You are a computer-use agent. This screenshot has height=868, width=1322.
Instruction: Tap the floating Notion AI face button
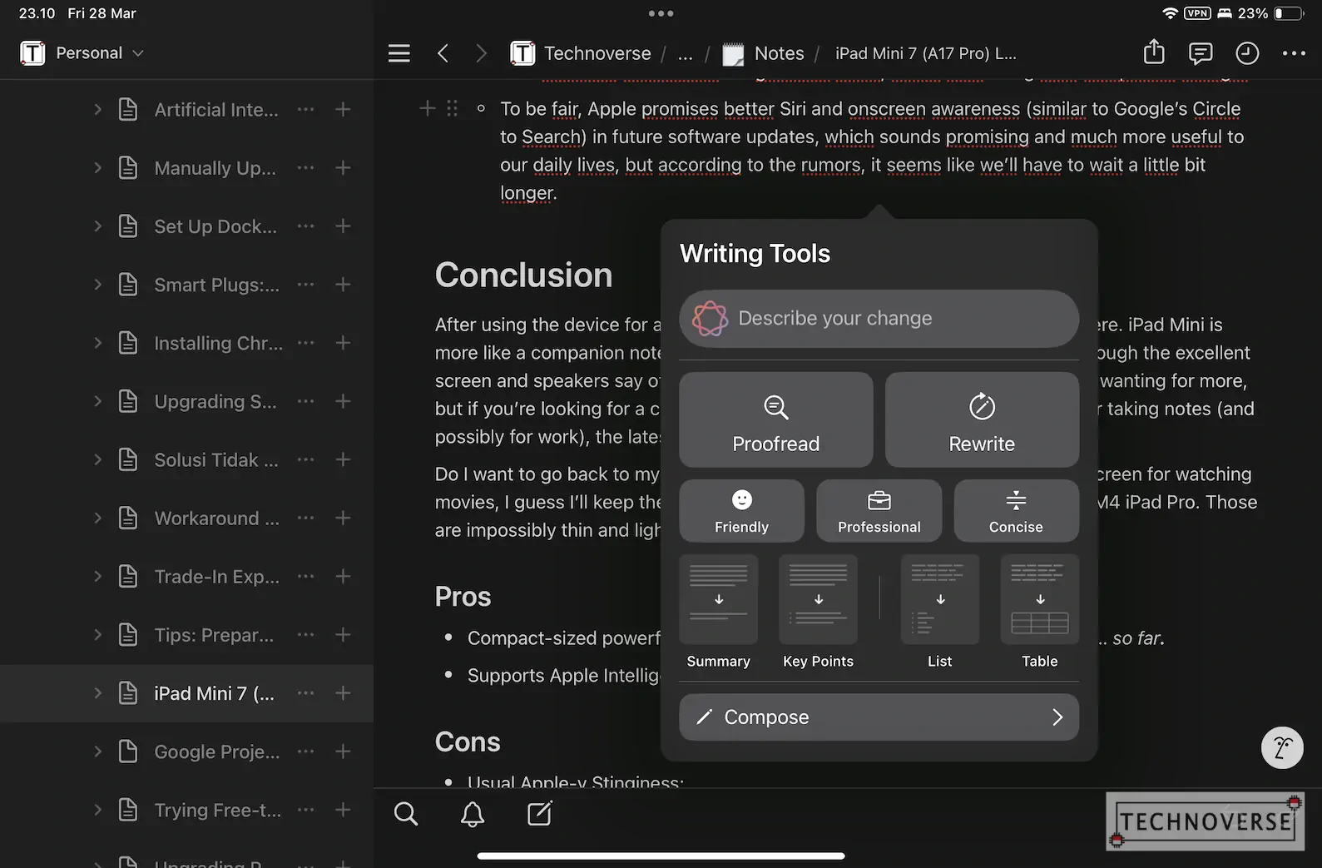coord(1282,747)
